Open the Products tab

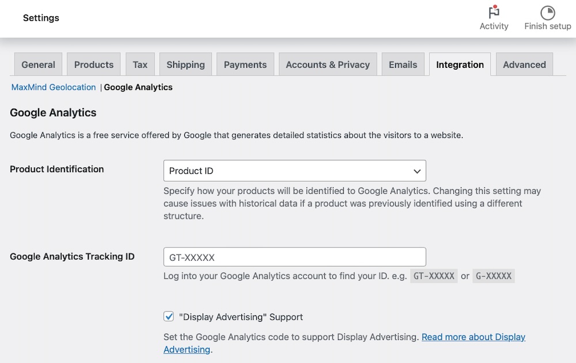tap(94, 64)
